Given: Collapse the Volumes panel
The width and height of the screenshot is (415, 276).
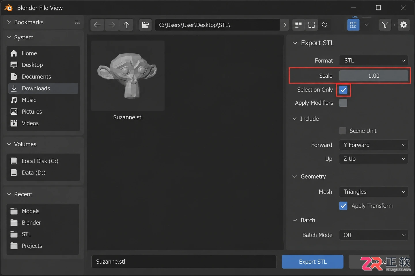Looking at the screenshot, I should (x=9, y=144).
